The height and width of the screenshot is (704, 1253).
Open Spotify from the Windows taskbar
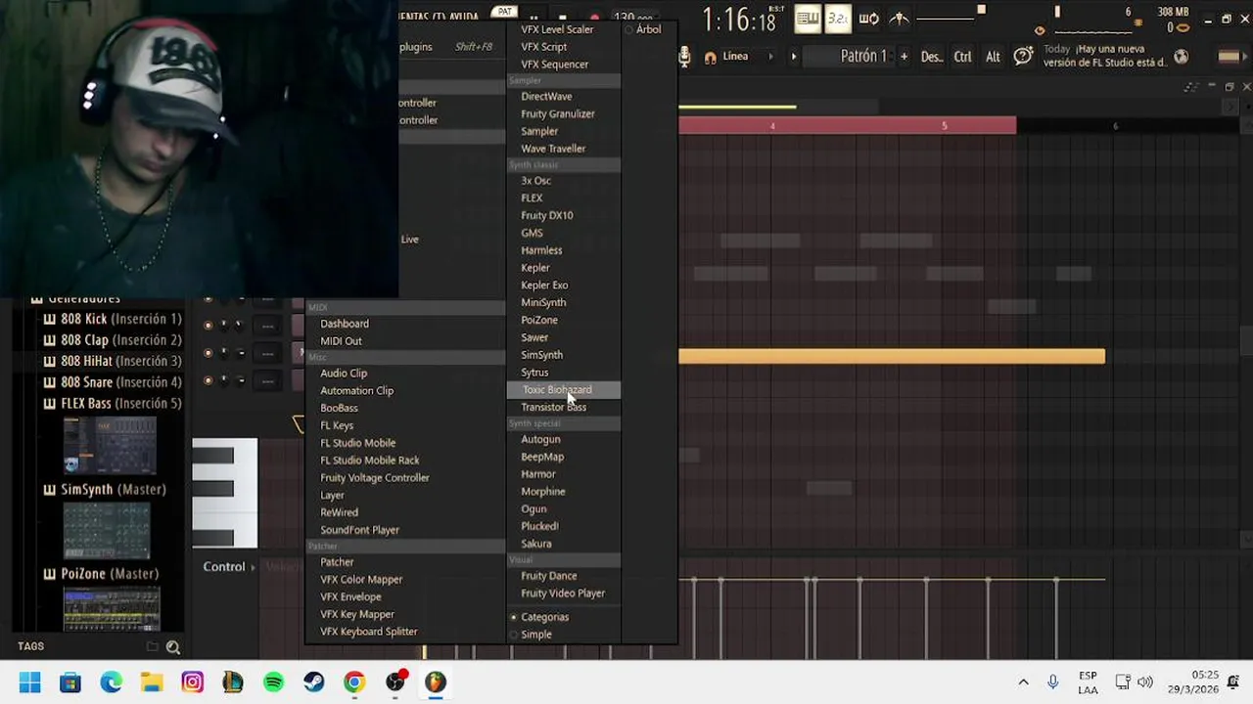click(x=273, y=682)
